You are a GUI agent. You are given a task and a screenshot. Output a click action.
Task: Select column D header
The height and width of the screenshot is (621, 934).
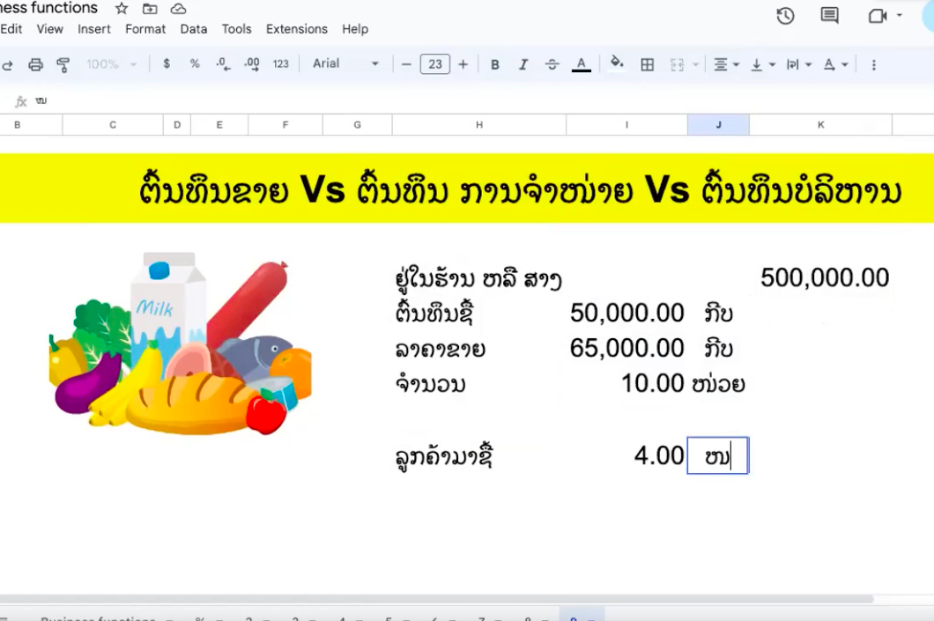pyautogui.click(x=177, y=124)
